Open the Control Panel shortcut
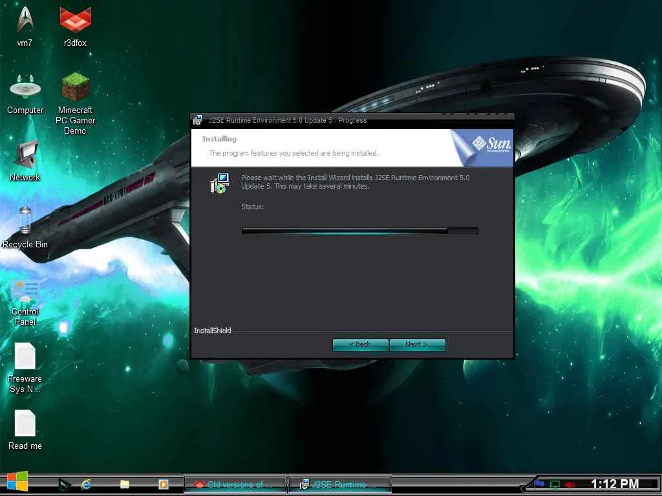This screenshot has width=662, height=496. click(x=25, y=302)
